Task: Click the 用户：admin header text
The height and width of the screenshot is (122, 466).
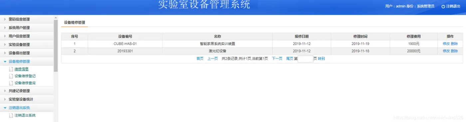Action: pos(395,6)
